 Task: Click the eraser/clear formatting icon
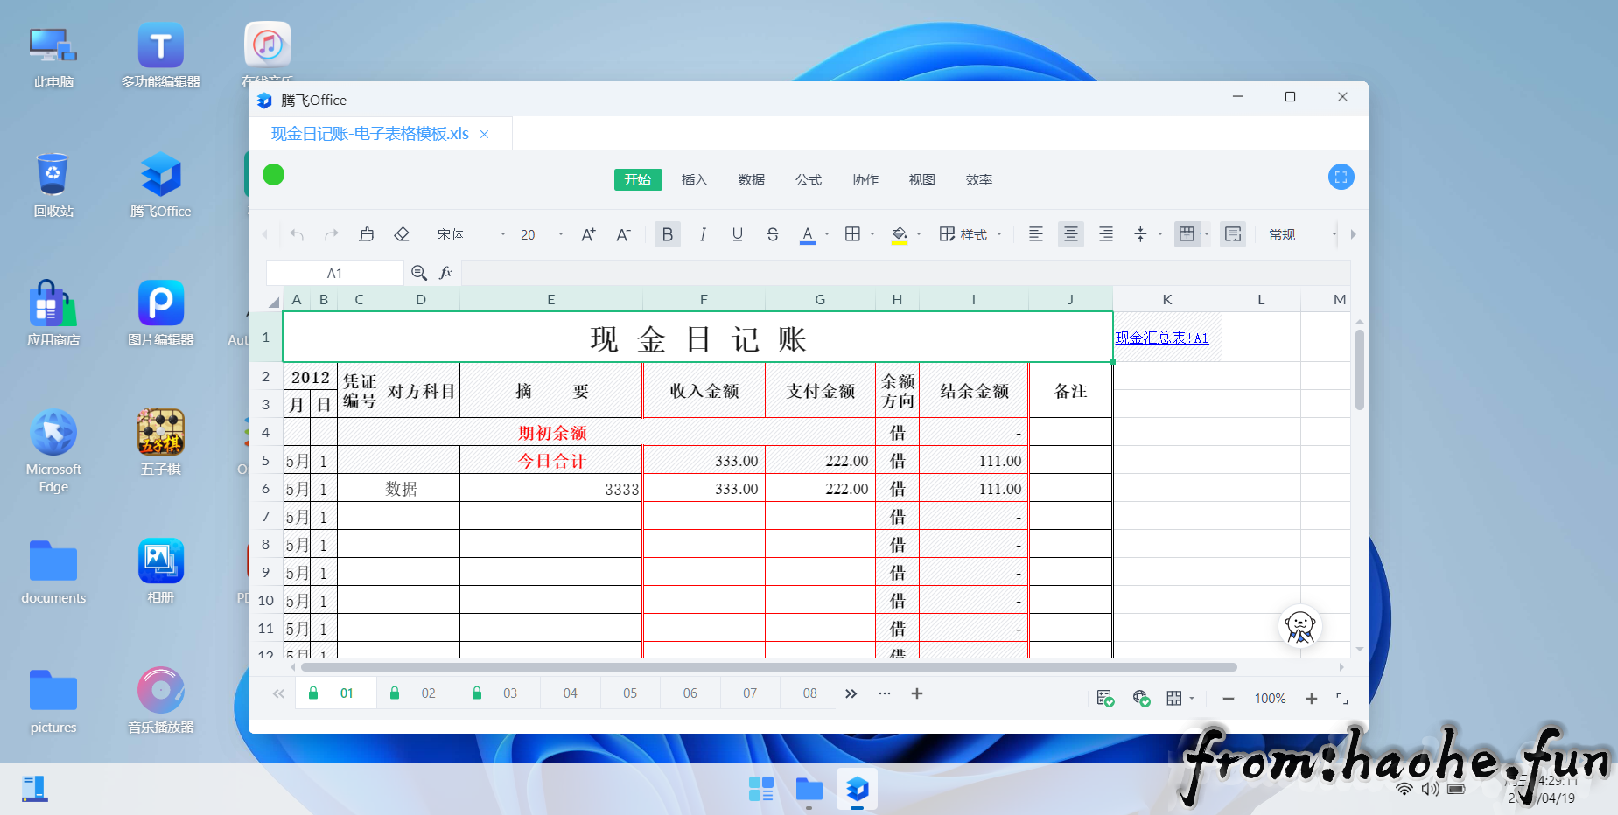click(401, 234)
